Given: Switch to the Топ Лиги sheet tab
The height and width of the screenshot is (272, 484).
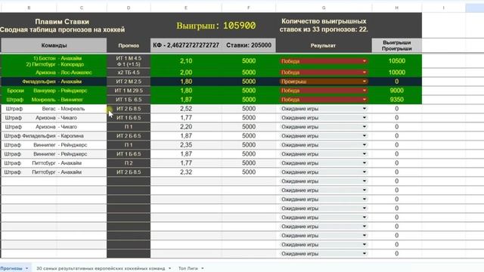Looking at the screenshot, I should click(188, 268).
